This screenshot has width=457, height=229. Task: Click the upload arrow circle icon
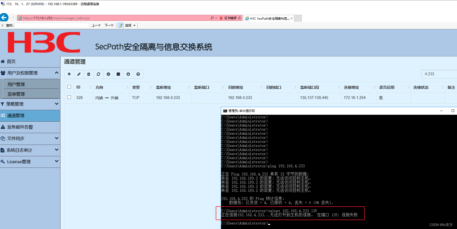point(138,74)
